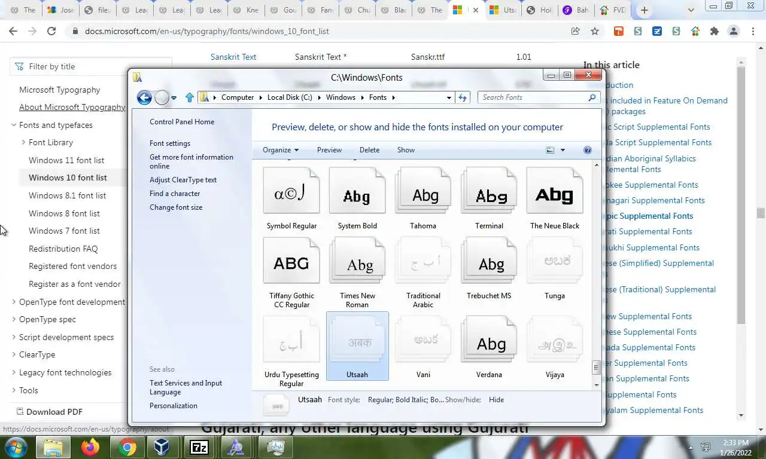Select the Times New Roman font icon
Image resolution: width=766 pixels, height=459 pixels.
coord(357,261)
